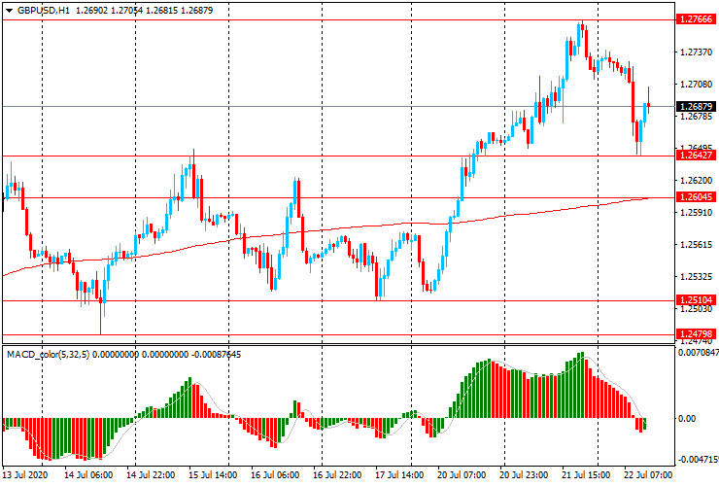This screenshot has width=719, height=486.
Task: Select the 1.26427 horizontal level label
Action: pyautogui.click(x=696, y=156)
